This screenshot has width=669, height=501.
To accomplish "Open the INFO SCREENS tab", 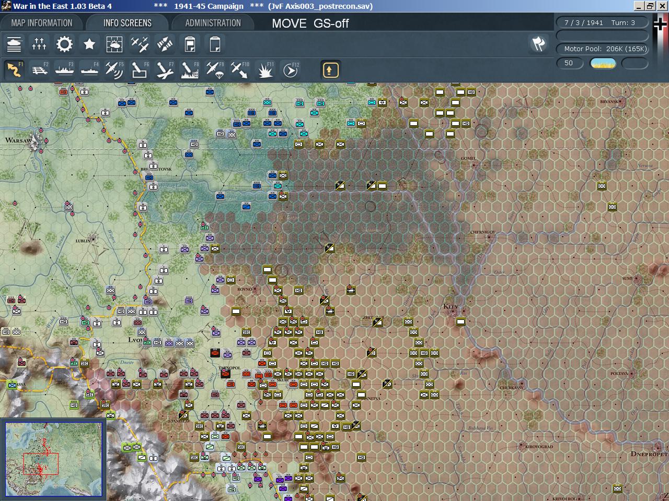I will (128, 23).
